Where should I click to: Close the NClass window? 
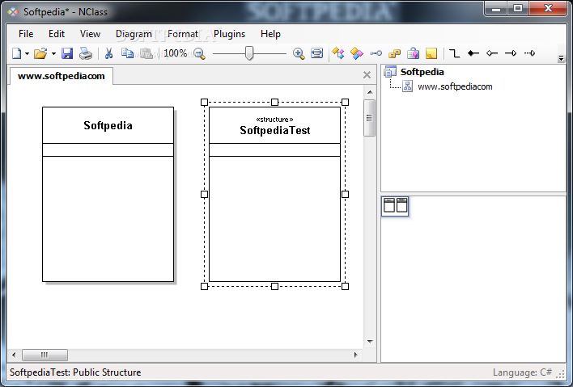pyautogui.click(x=548, y=9)
